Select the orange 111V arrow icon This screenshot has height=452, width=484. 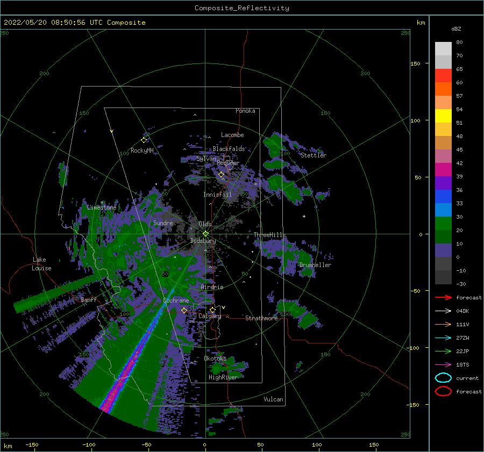tap(443, 324)
